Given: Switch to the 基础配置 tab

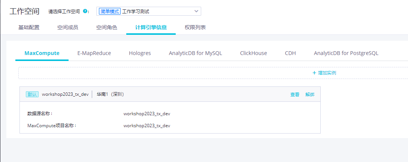Looking at the screenshot, I should click(x=29, y=27).
